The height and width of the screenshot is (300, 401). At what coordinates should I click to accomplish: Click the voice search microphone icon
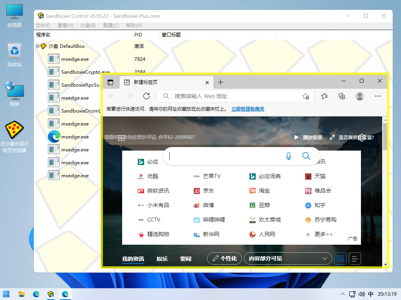pyautogui.click(x=288, y=156)
